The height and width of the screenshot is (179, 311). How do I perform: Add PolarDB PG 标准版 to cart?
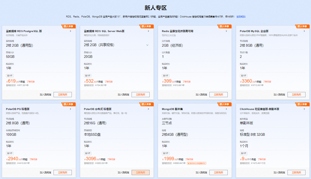(45, 172)
